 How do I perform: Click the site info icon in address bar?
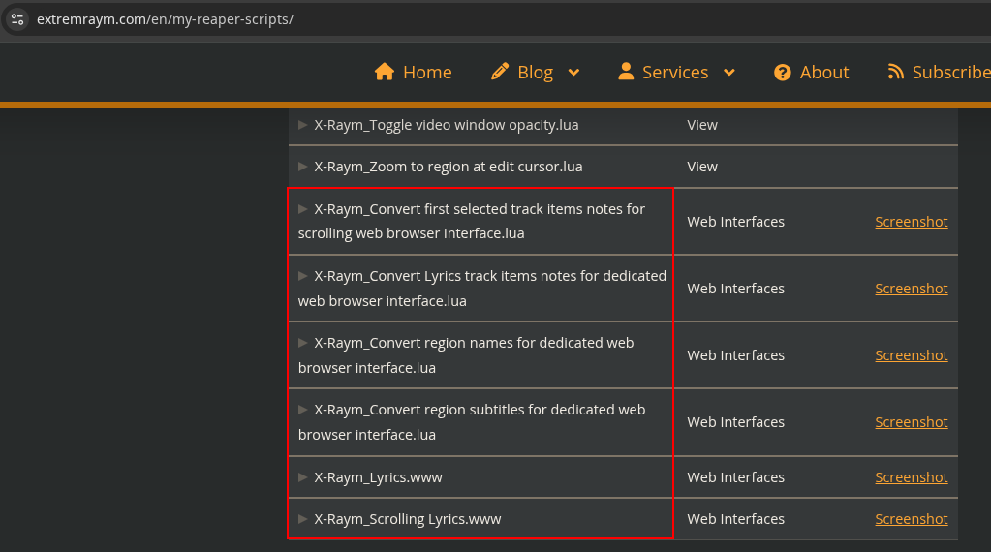pyautogui.click(x=16, y=18)
